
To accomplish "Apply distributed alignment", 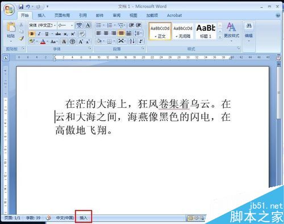I will [129, 33].
